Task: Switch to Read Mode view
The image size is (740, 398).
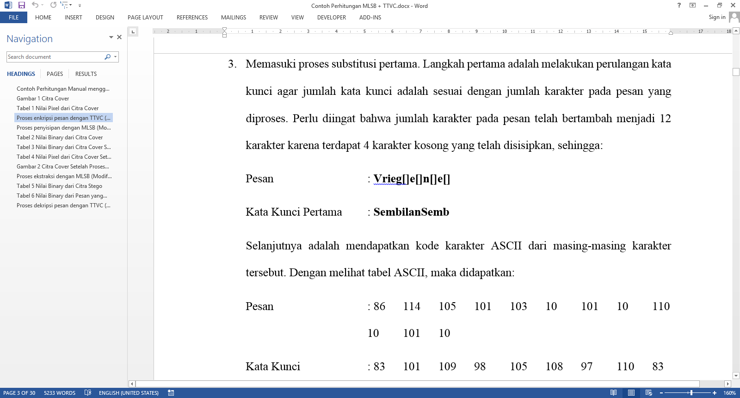Action: 613,393
